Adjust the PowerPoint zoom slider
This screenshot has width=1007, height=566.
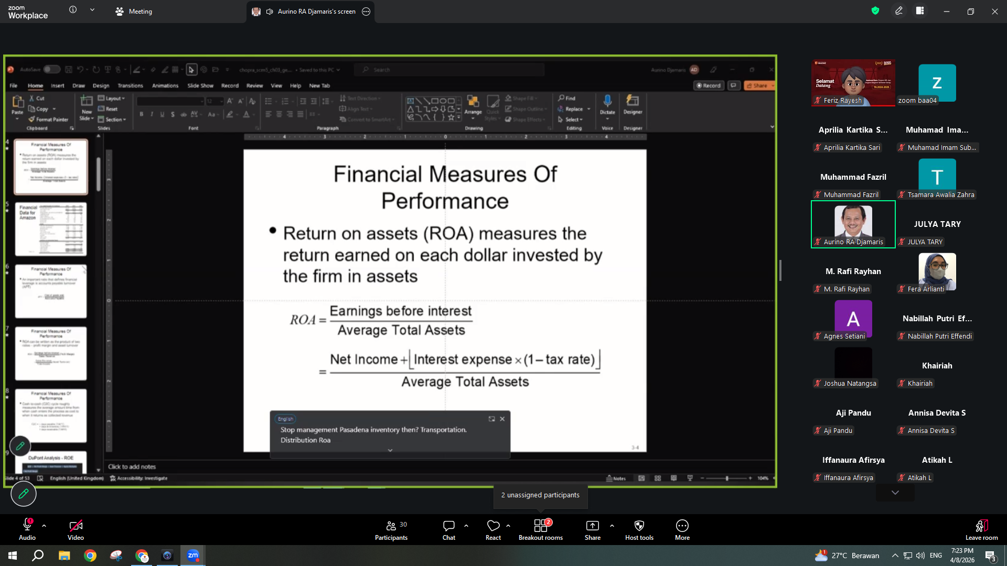(726, 478)
